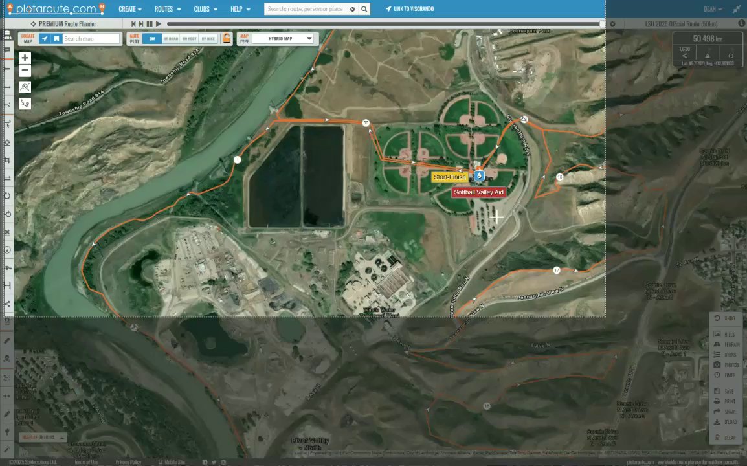The height and width of the screenshot is (466, 747).
Task: Click the Undo button in right panel
Action: pos(724,318)
